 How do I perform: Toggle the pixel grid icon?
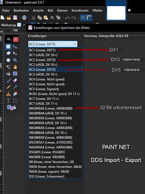(83, 18)
